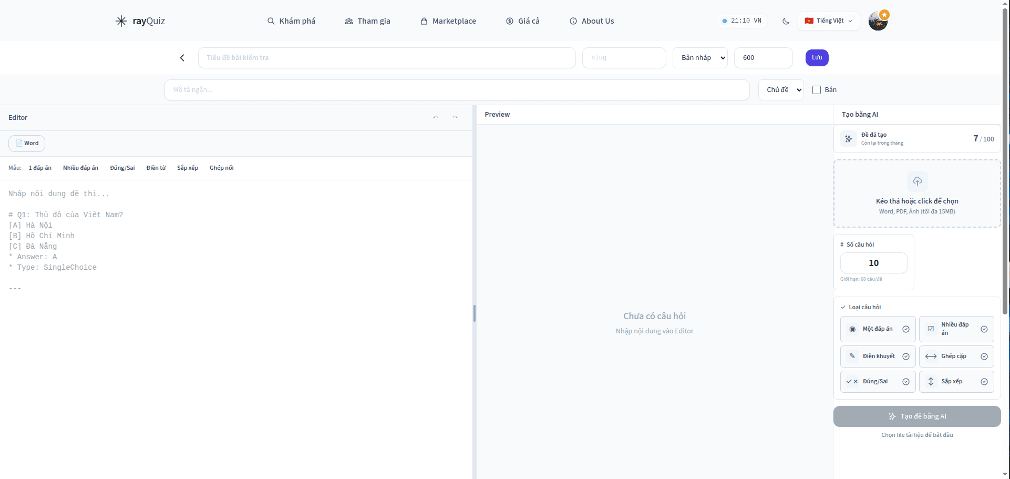Click the upload cloud icon

(917, 181)
